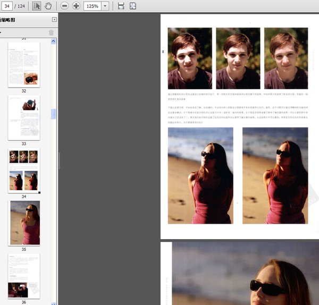Image resolution: width=319 pixels, height=305 pixels.
Task: Select the page 34 thumbnail
Action: 24,170
